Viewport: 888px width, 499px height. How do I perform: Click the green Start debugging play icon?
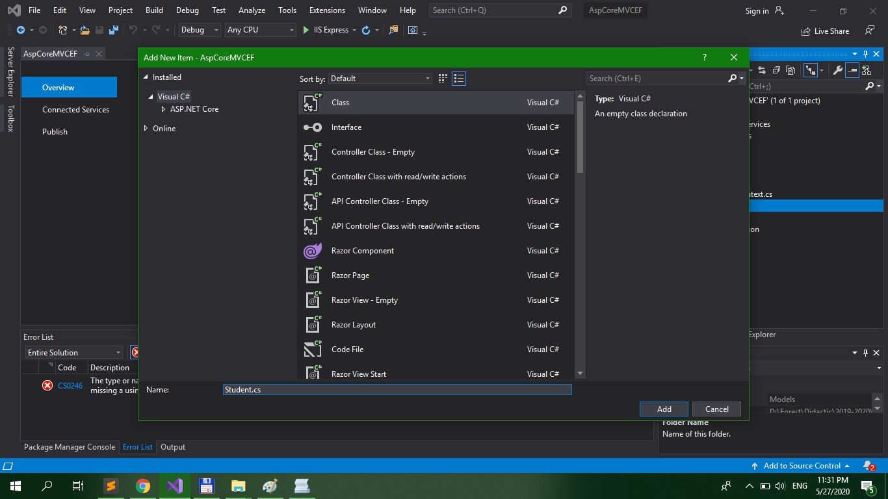pos(306,30)
